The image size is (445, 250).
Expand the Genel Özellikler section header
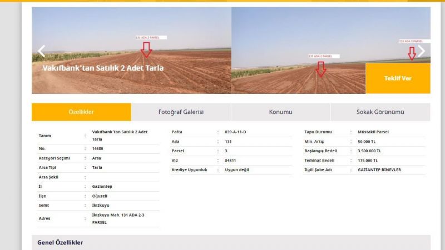pos(60,243)
